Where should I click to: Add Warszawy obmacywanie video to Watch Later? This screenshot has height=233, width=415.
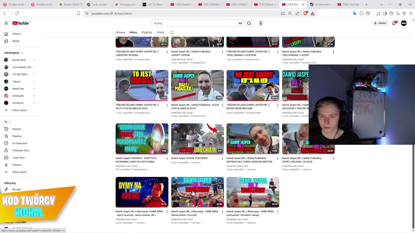[x=220, y=181]
